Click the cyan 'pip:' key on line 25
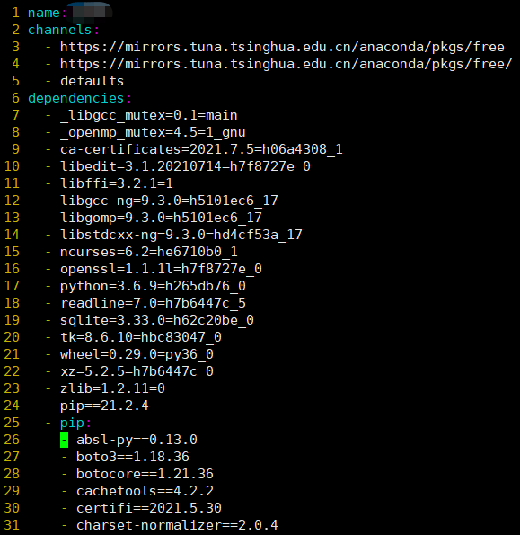 pos(75,423)
